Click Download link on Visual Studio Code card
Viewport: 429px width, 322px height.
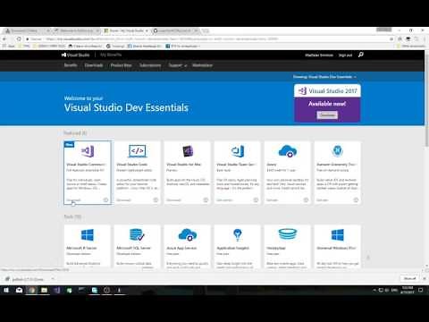point(123,200)
